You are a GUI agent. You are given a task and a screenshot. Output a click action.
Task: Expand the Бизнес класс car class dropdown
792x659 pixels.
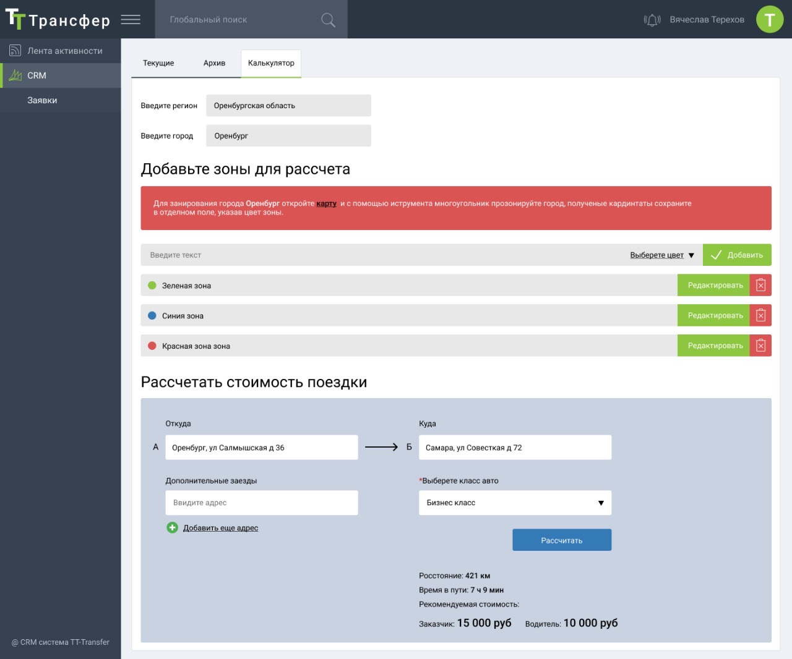pyautogui.click(x=515, y=503)
